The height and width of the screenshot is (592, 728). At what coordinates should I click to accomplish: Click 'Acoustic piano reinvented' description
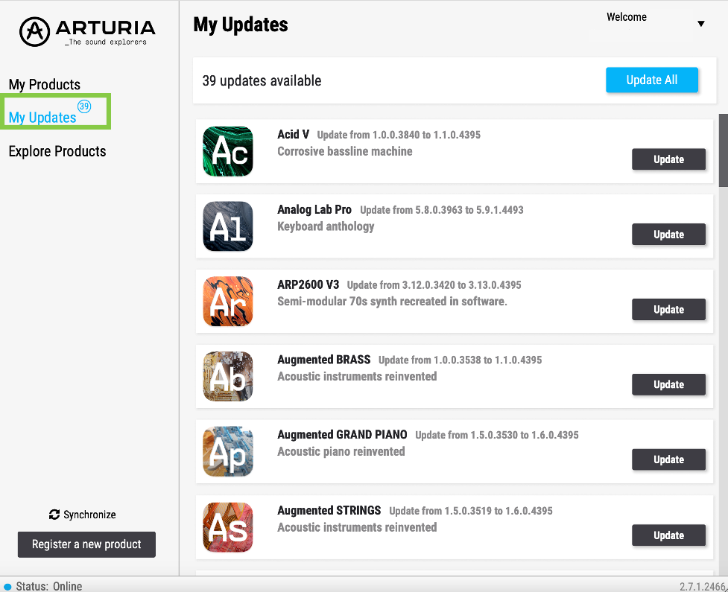tap(341, 451)
